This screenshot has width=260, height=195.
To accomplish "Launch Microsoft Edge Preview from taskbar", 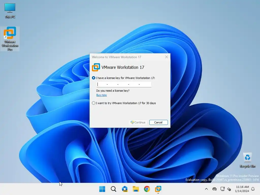I will click(125, 189).
